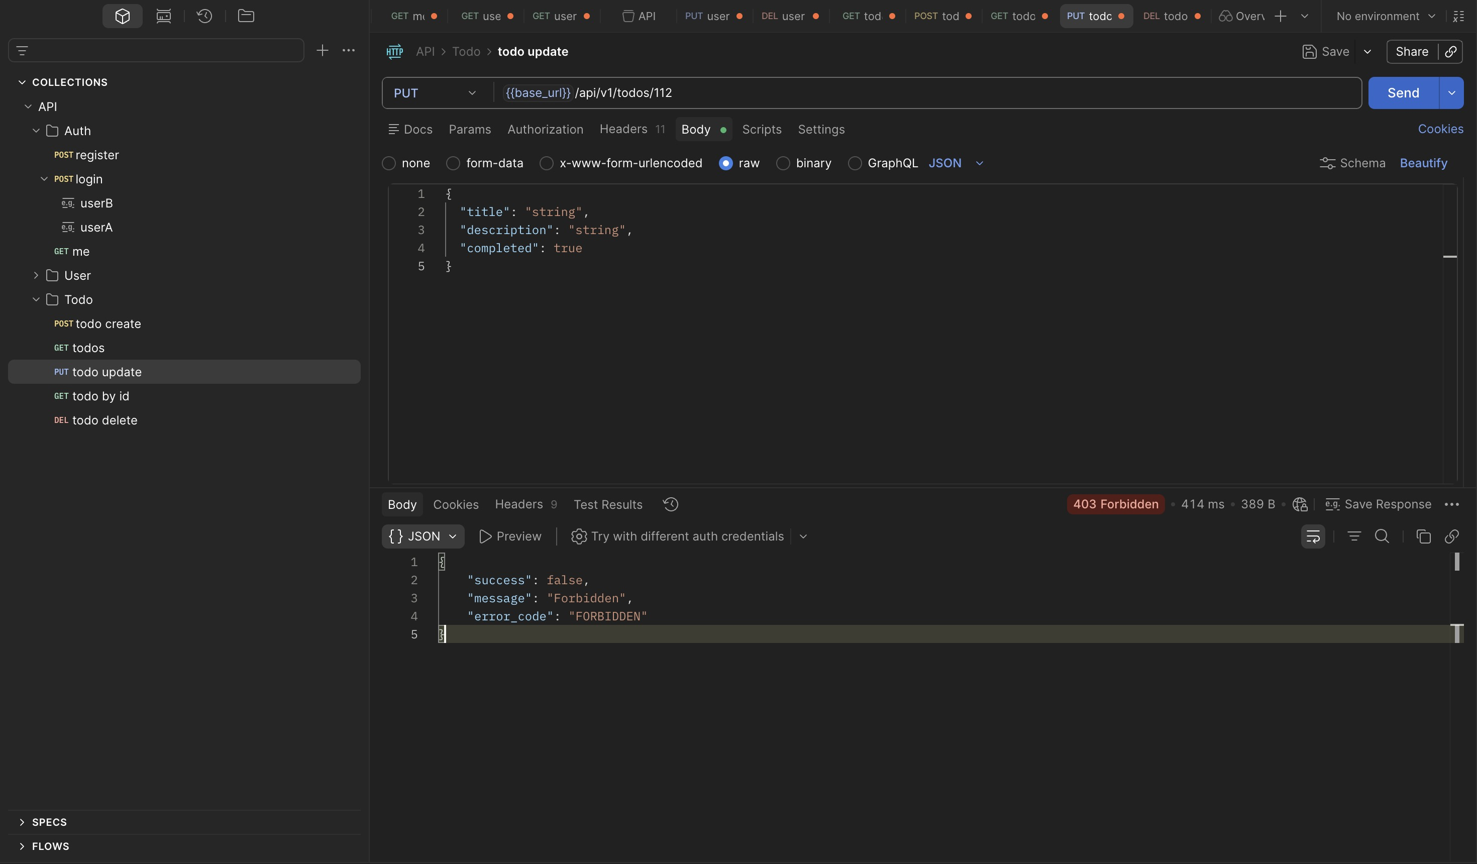Open the JSON body format dropdown
1477x864 pixels.
pos(956,163)
